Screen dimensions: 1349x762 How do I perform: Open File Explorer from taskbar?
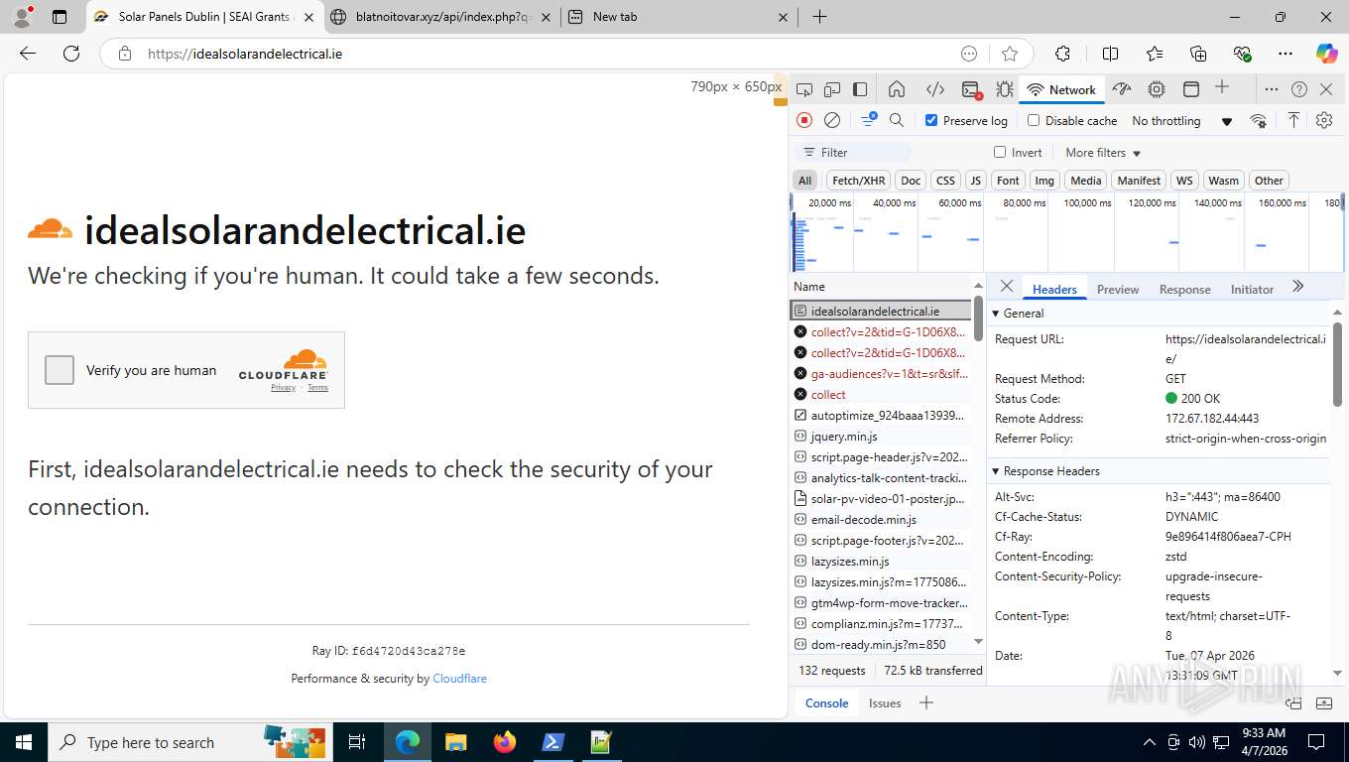click(x=455, y=742)
